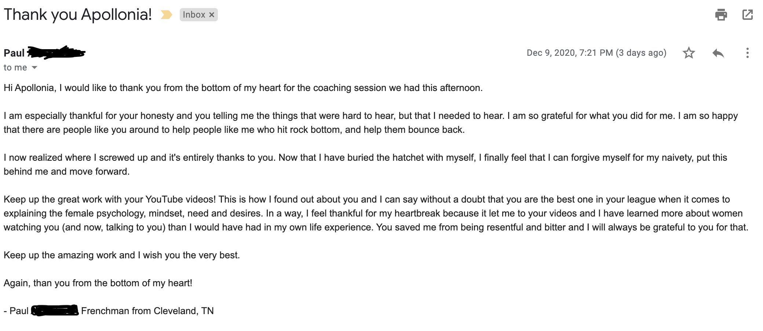Remove the Inbox label with its x
763x331 pixels.
[212, 15]
